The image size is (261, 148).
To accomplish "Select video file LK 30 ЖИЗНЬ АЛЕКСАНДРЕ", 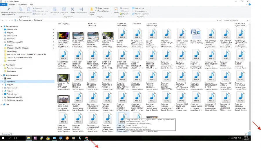I will 63,36.
